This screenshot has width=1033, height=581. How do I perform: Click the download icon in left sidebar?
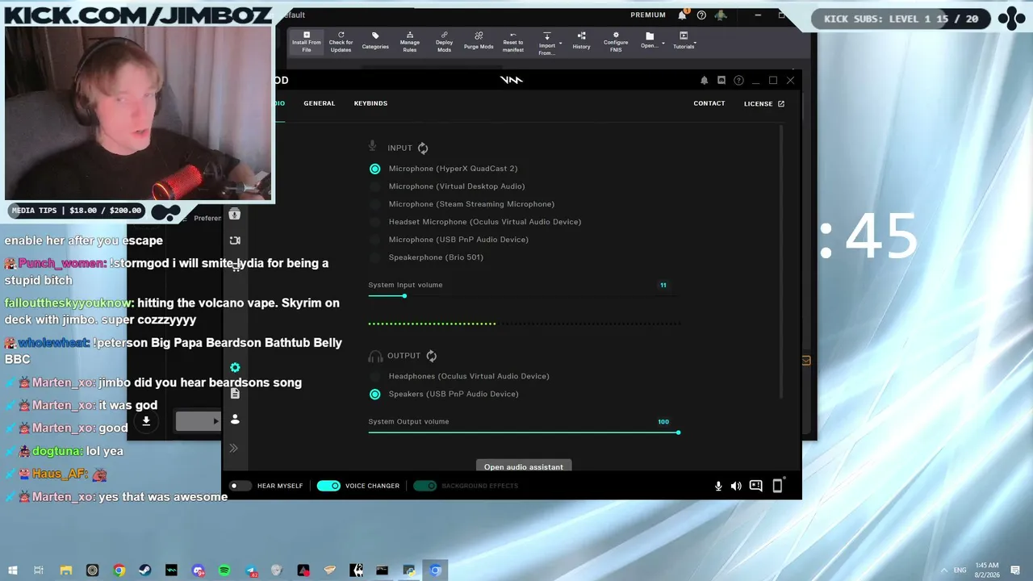coord(146,420)
